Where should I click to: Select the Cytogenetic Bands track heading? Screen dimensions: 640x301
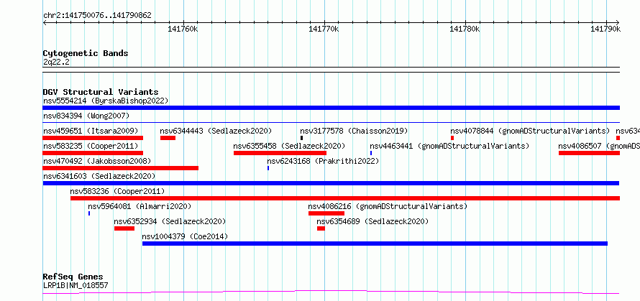(86, 53)
